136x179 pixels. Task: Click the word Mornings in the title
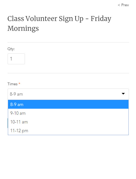coord(23,28)
